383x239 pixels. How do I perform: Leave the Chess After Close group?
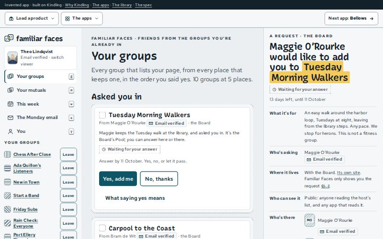[68, 154]
